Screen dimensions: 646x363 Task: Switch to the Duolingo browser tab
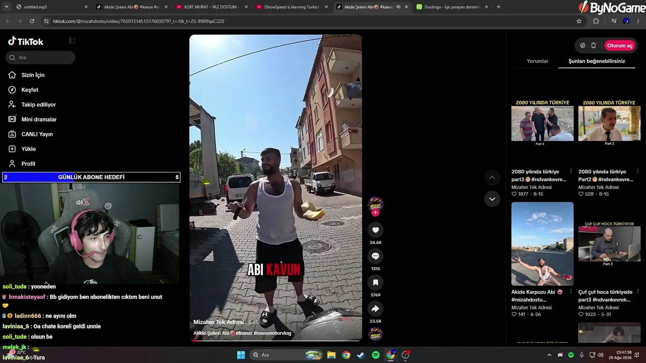click(452, 7)
